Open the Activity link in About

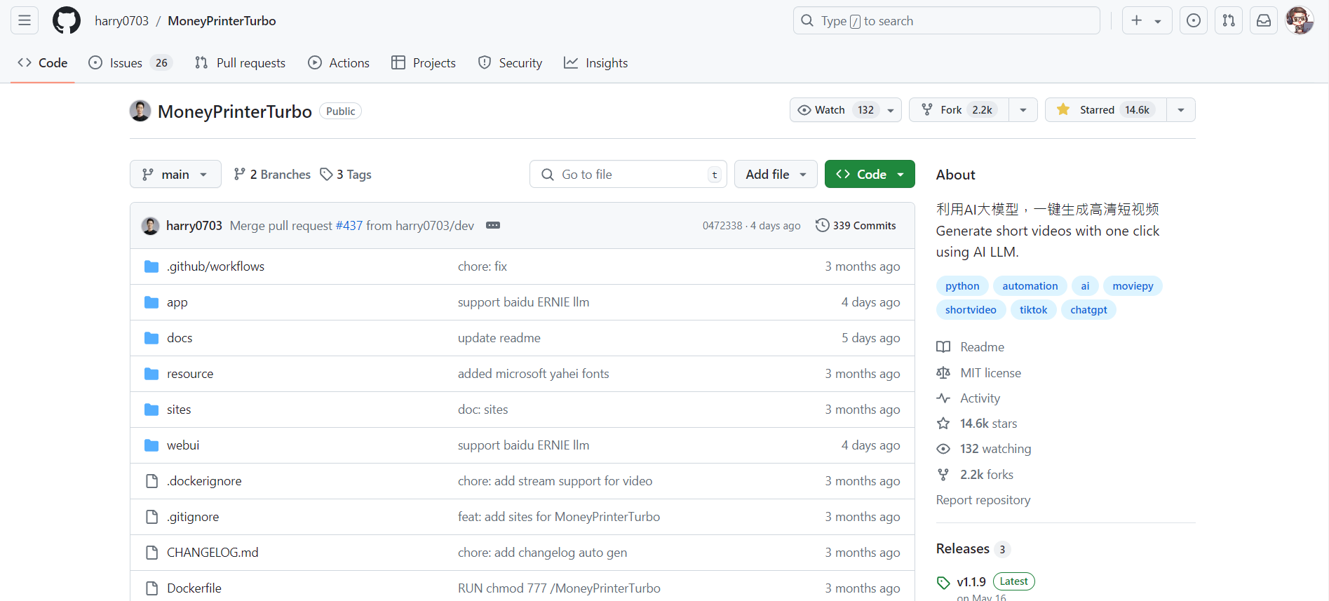pos(980,398)
